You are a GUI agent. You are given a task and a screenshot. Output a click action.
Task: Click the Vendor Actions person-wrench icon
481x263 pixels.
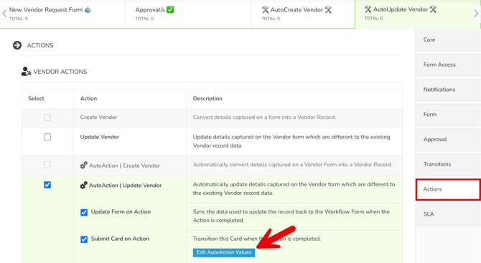click(x=26, y=72)
